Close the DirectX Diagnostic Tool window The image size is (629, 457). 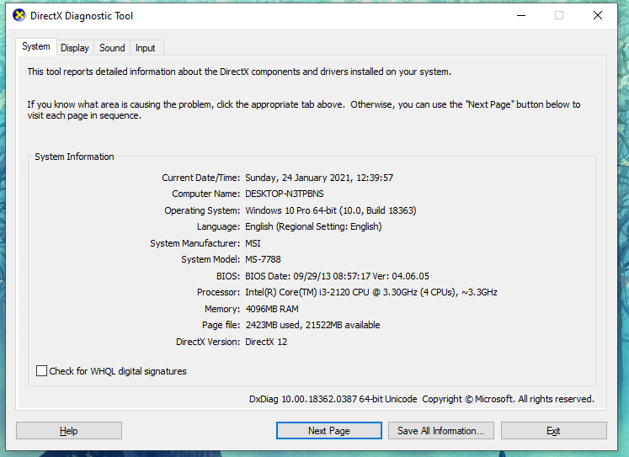[x=598, y=16]
